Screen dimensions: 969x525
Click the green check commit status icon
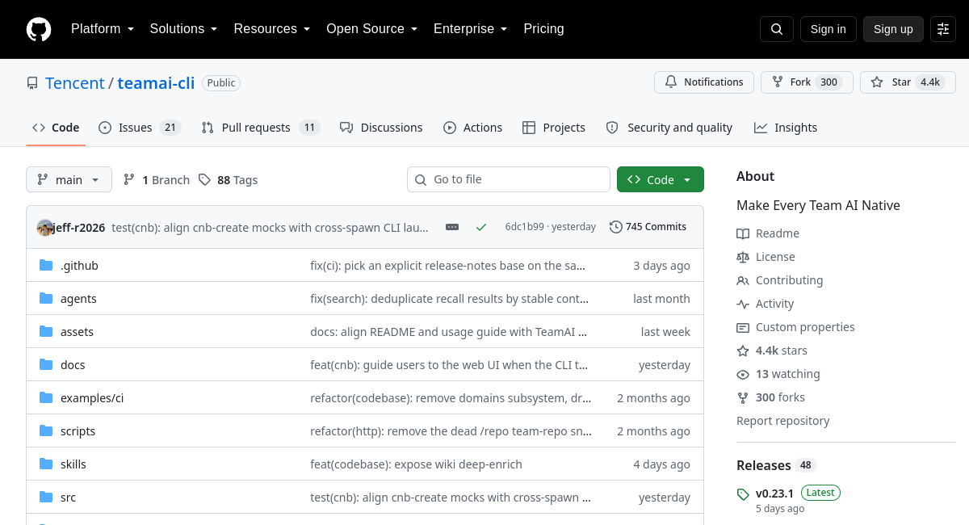[x=481, y=228]
